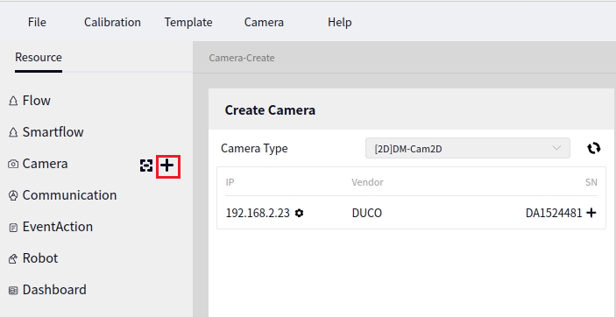
Task: Open Communication in resource list
Action: [69, 194]
